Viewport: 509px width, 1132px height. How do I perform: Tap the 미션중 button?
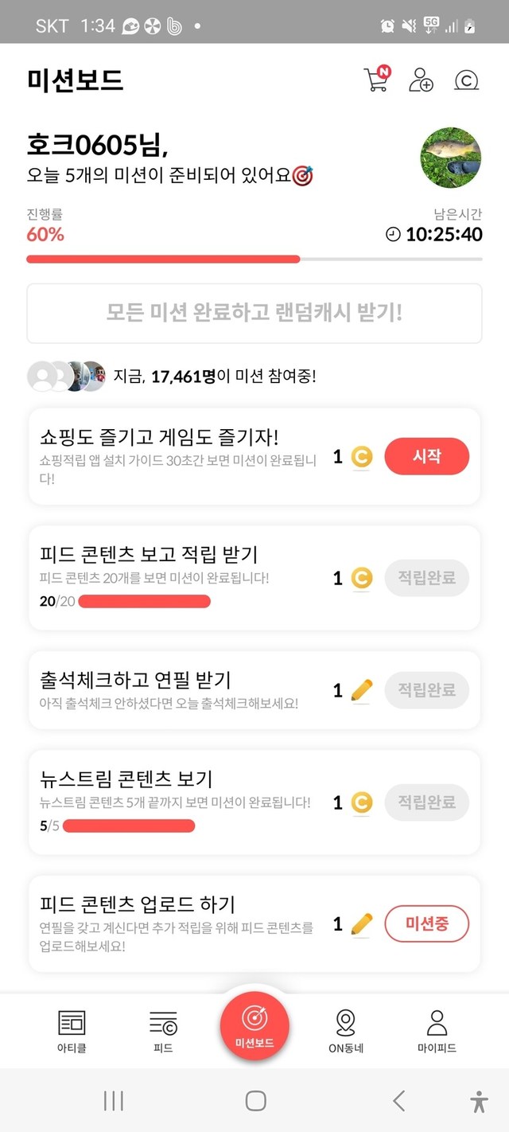[426, 923]
